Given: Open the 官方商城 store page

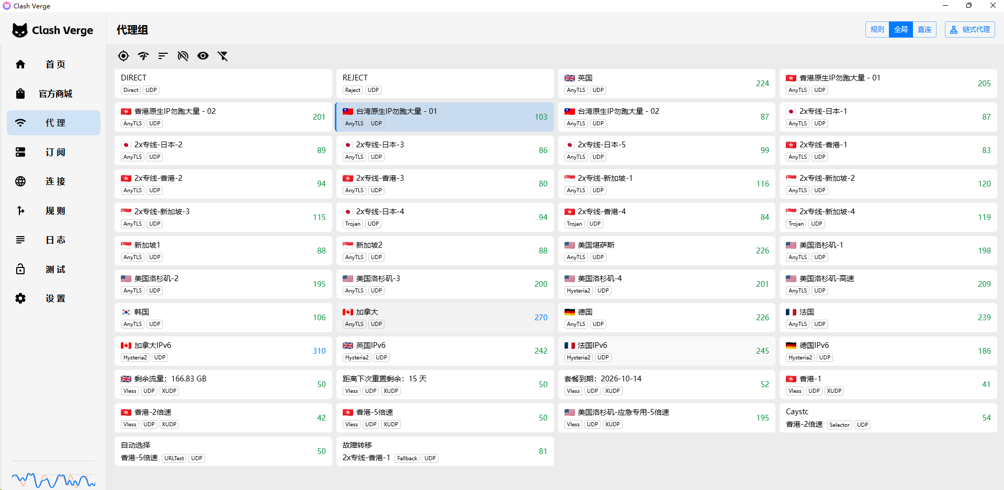Looking at the screenshot, I should (53, 94).
